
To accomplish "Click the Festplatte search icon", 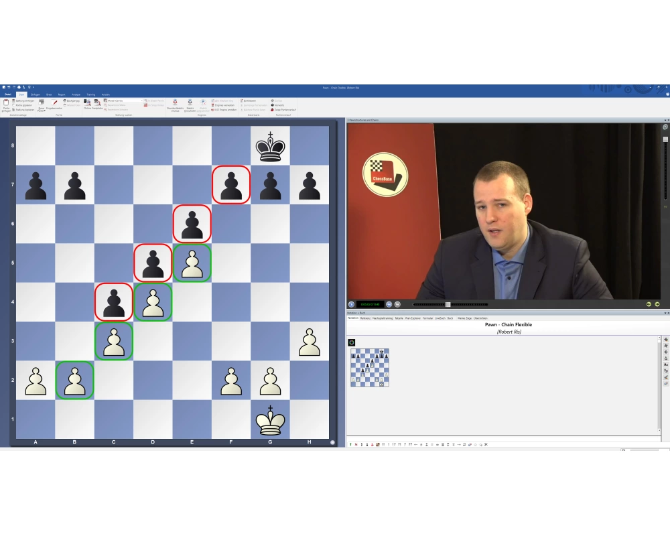I will [98, 103].
